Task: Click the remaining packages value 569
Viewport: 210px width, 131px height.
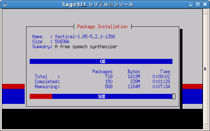Action: [109, 86]
